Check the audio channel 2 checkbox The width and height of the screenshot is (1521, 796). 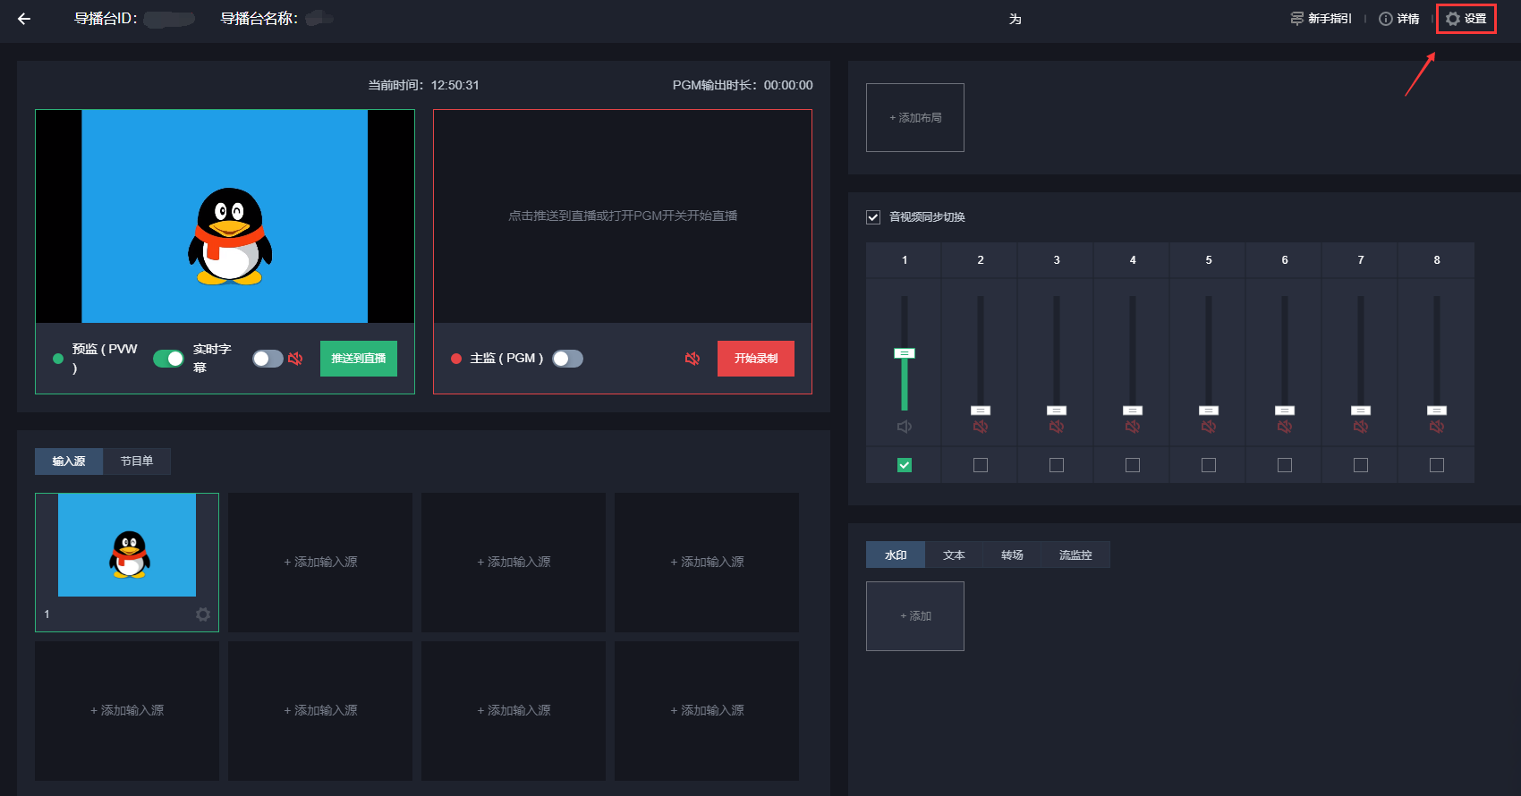click(981, 465)
